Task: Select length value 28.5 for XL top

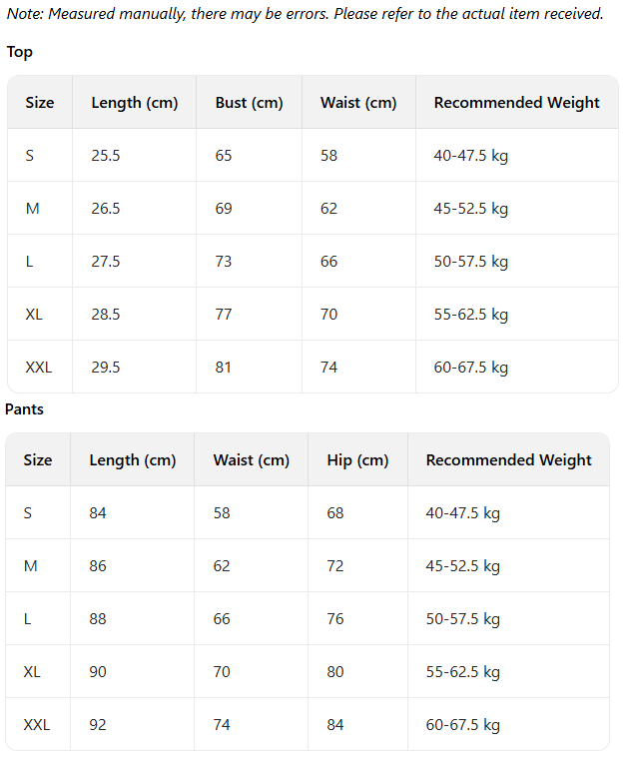Action: tap(106, 315)
